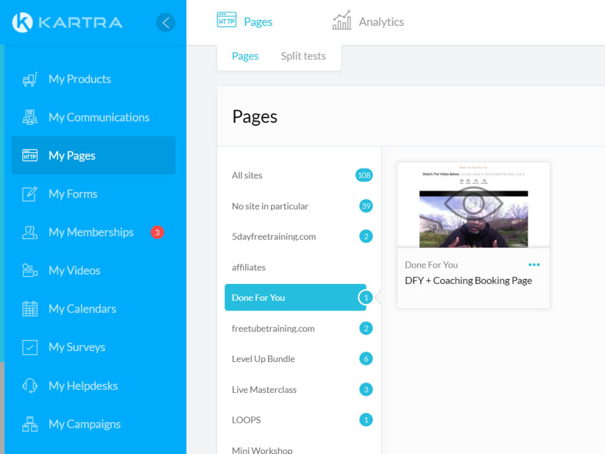Click the My Campaigns flowchart icon
The width and height of the screenshot is (605, 454).
tap(30, 424)
